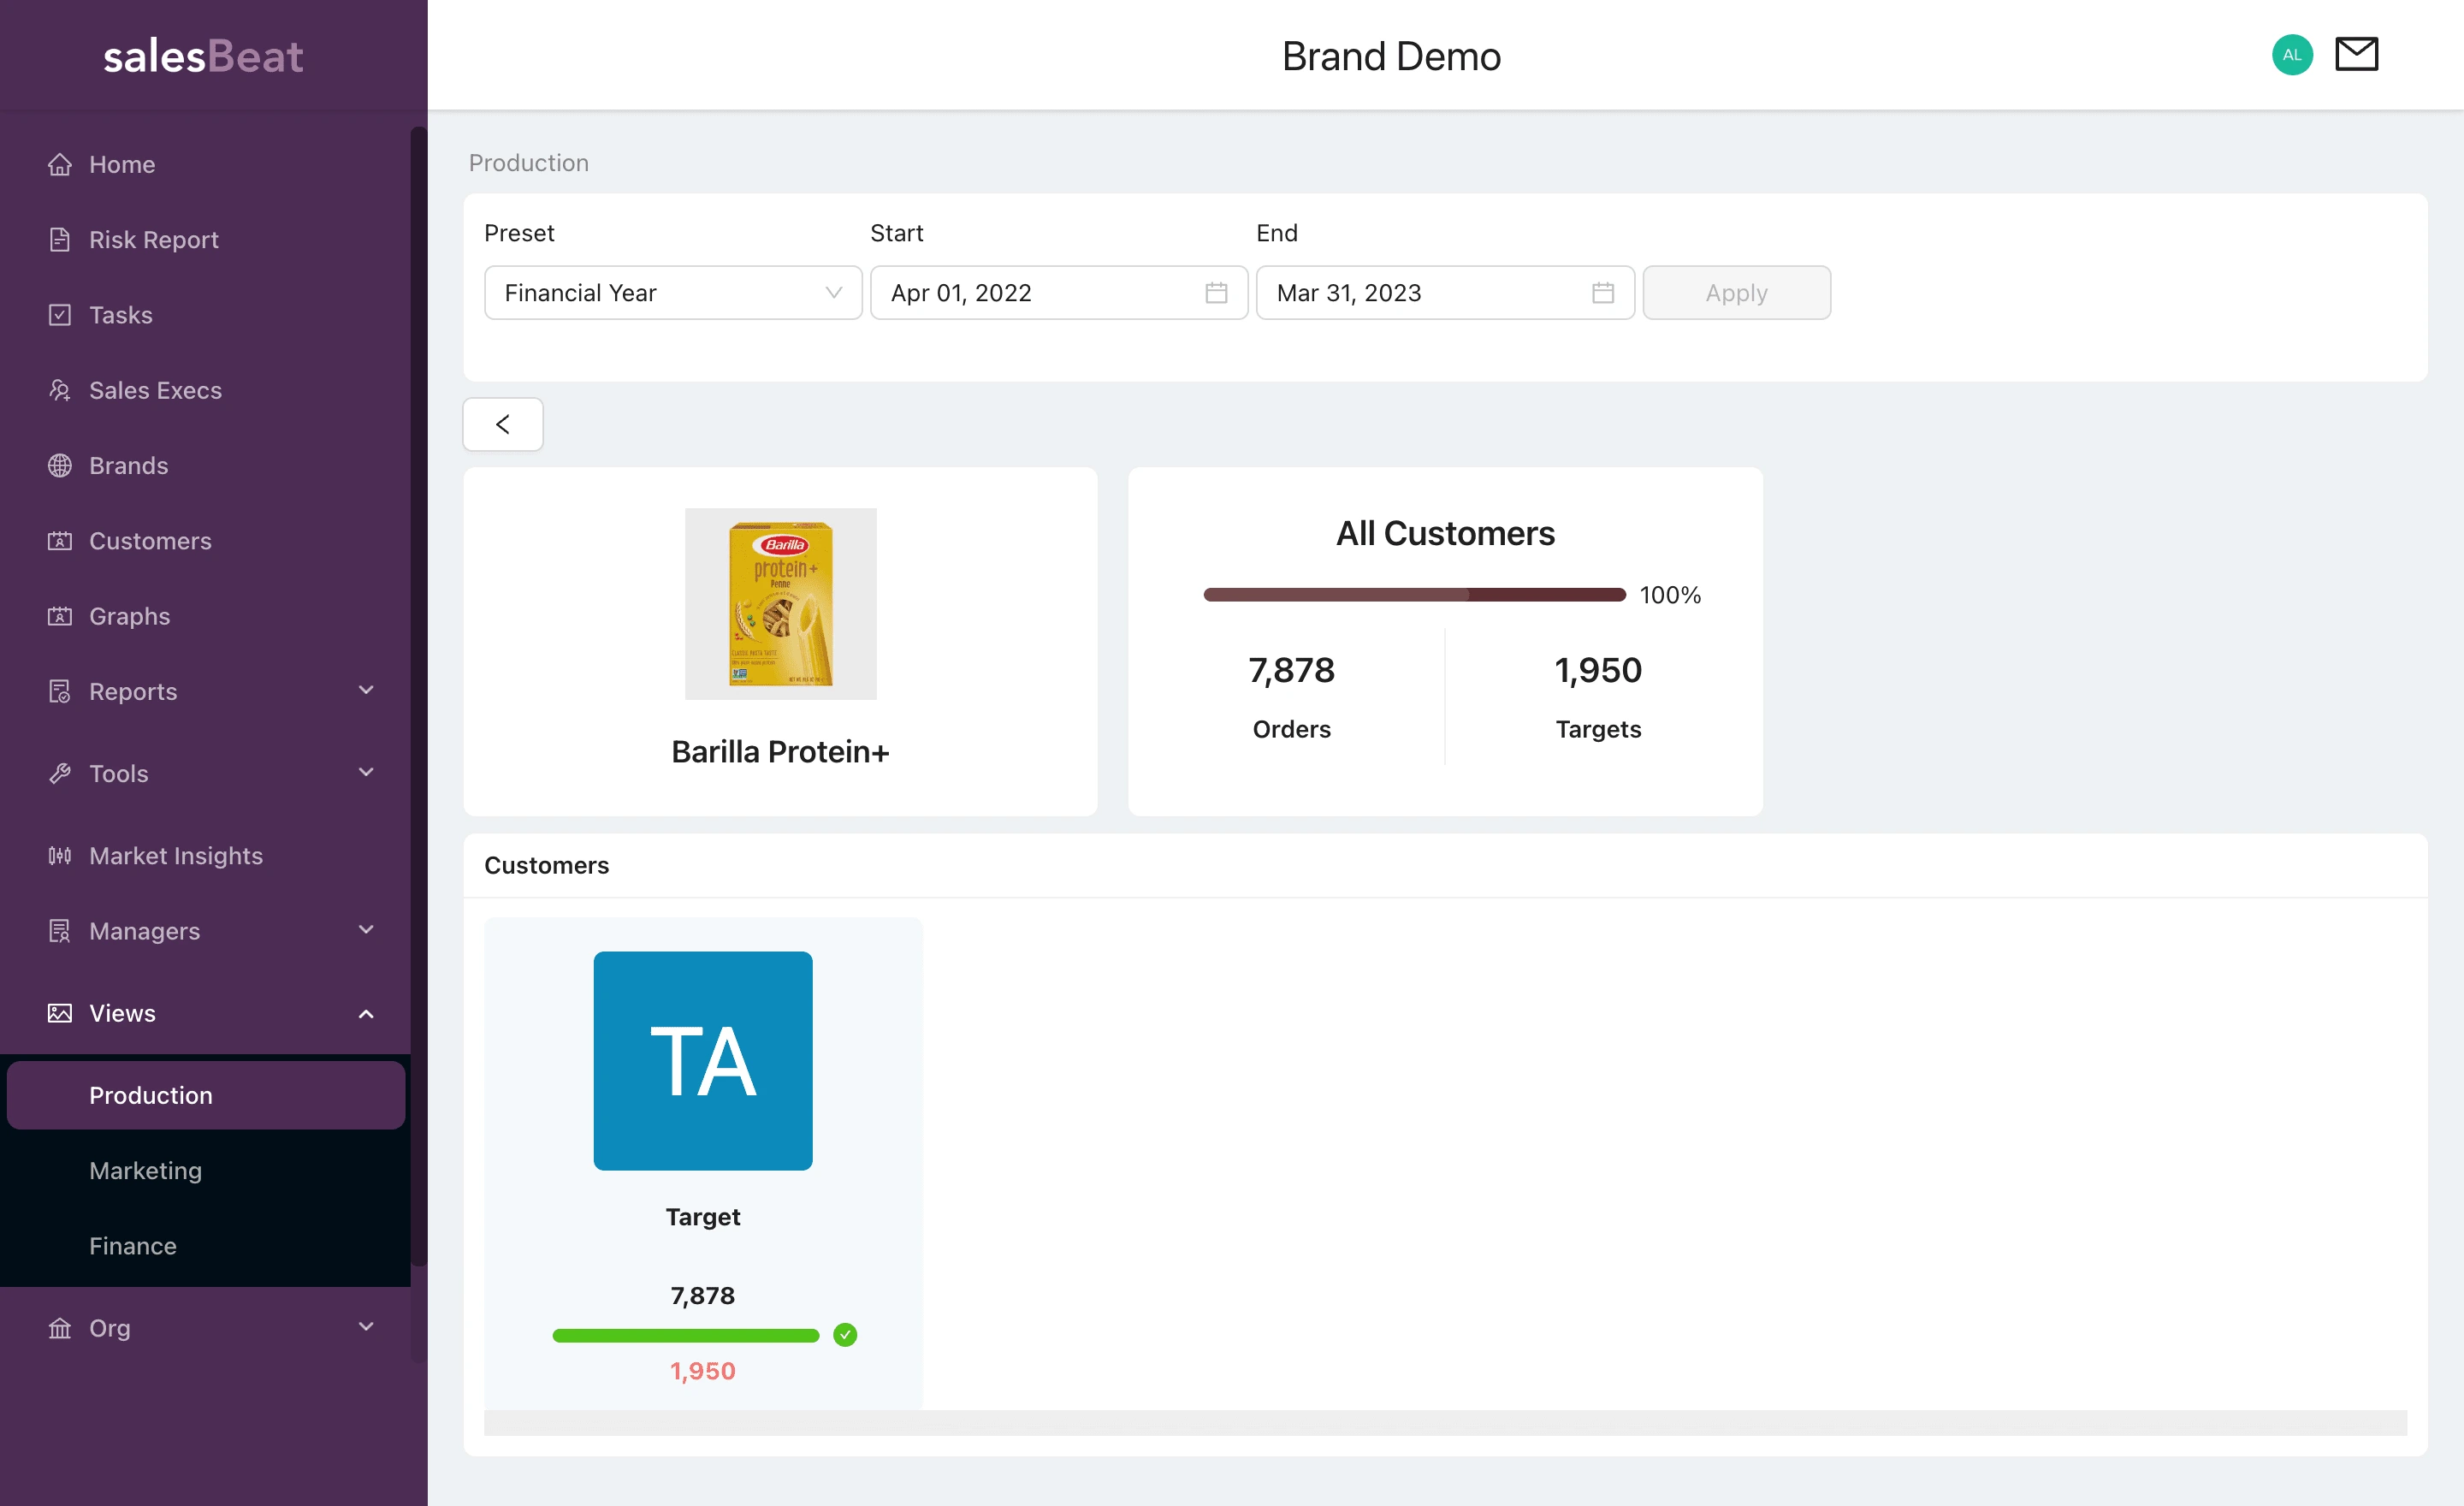Open the Financial Year preset dropdown
The image size is (2464, 1506).
coord(673,293)
